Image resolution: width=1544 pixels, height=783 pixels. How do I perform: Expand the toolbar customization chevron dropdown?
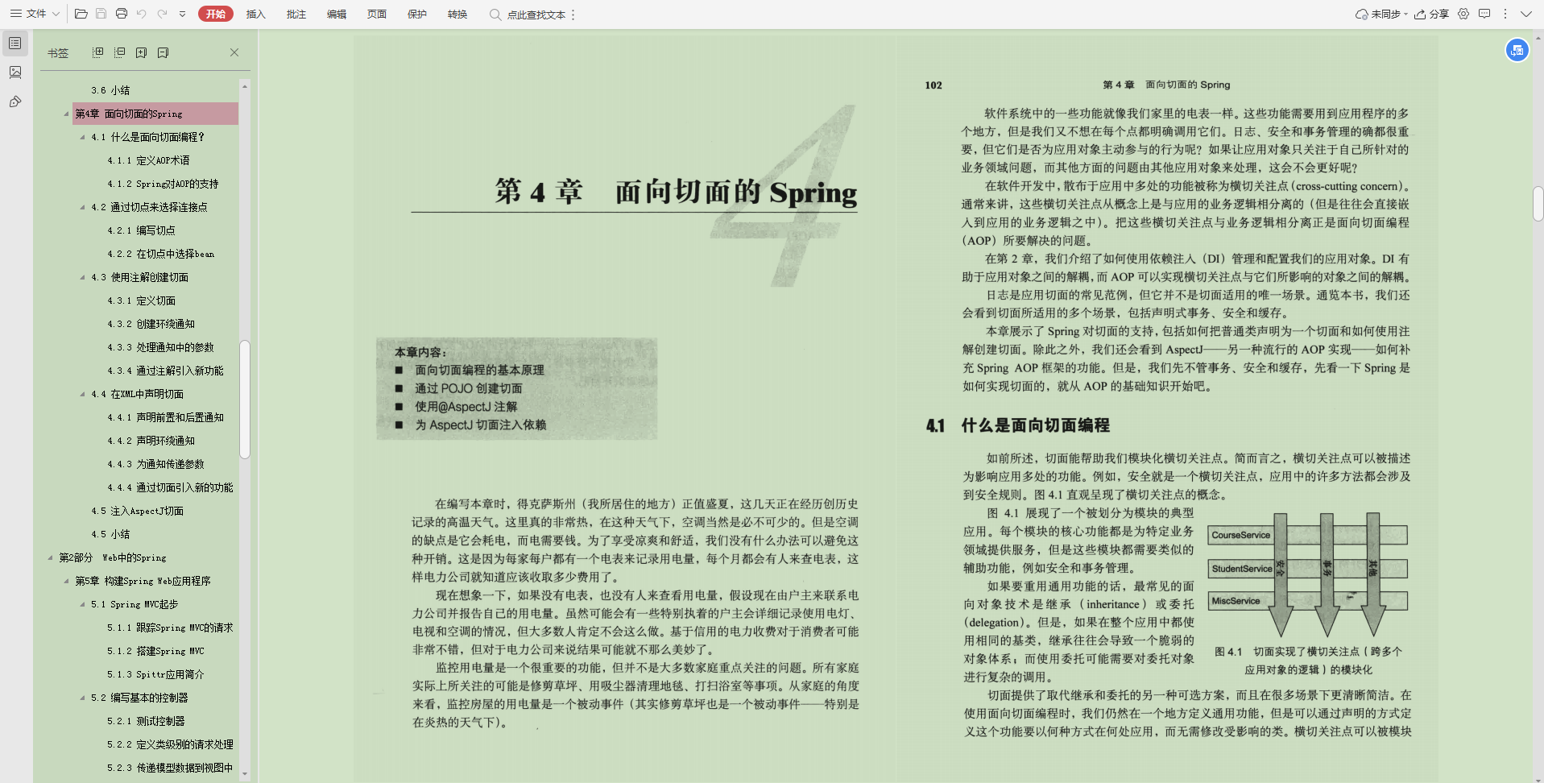[183, 14]
